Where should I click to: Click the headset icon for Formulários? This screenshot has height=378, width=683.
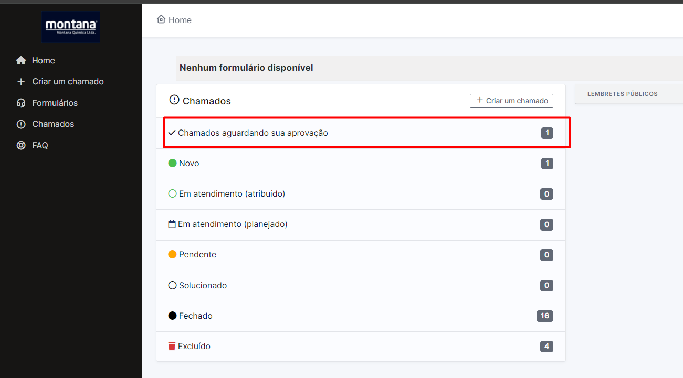tap(21, 103)
